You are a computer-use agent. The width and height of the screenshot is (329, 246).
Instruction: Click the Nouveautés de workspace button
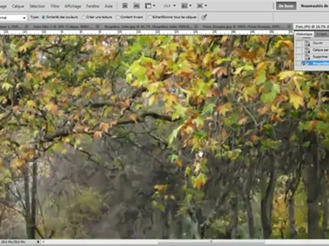[x=314, y=6]
